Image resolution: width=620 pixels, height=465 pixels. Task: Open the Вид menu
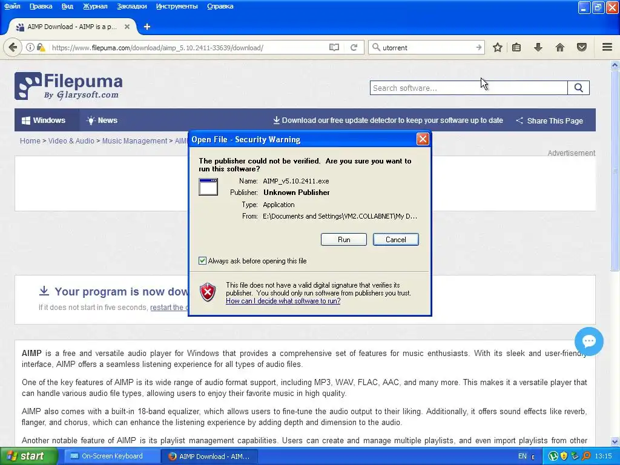coord(67,6)
